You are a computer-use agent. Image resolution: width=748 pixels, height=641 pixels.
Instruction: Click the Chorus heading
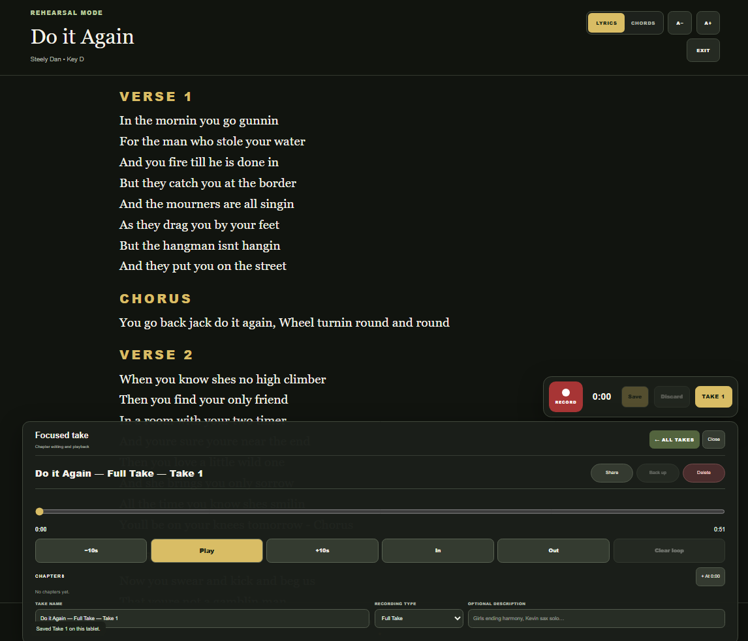(x=155, y=299)
